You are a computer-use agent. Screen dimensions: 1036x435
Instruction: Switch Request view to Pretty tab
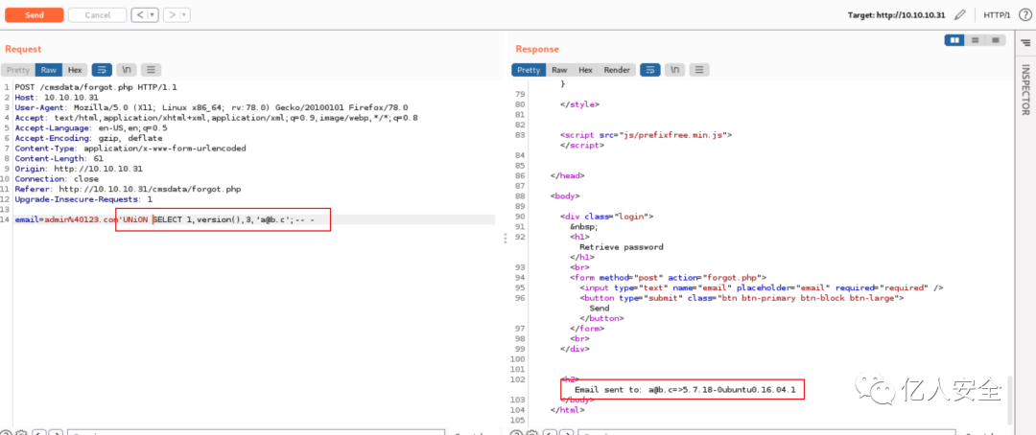tap(18, 70)
